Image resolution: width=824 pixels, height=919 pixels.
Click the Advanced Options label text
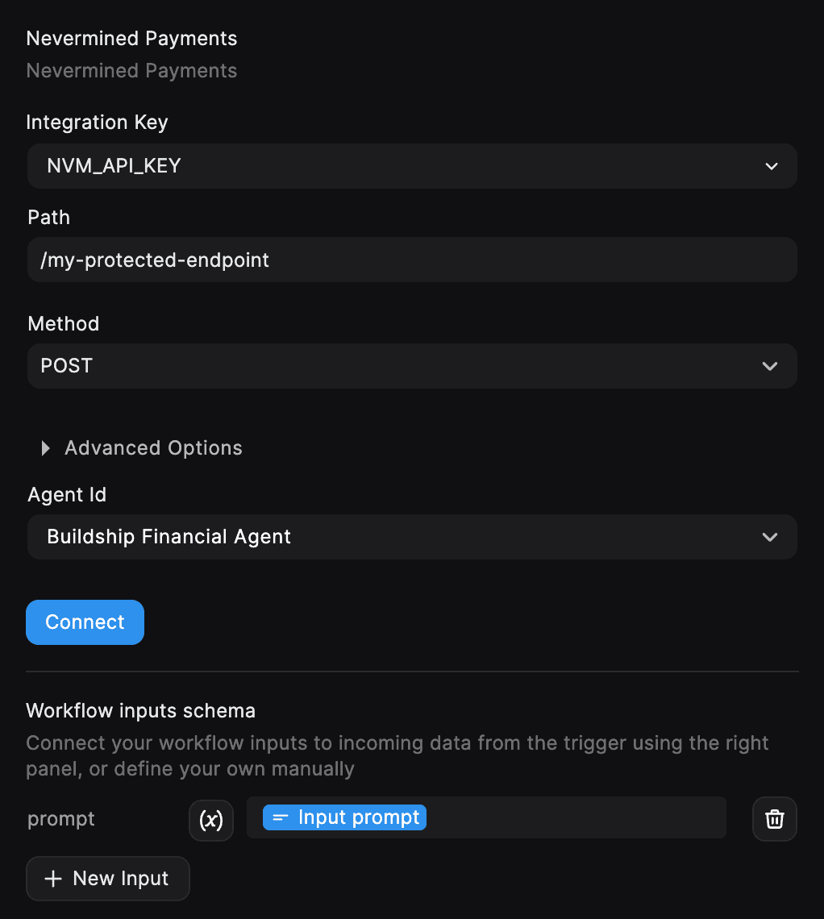[x=153, y=448]
